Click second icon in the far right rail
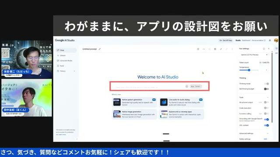Screen dimensions: 280x157 pyautogui.click(x=276, y=53)
